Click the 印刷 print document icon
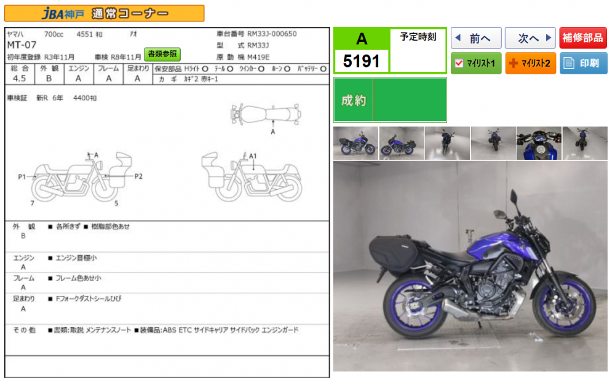Screen dimensions: 615x380 [x=569, y=63]
